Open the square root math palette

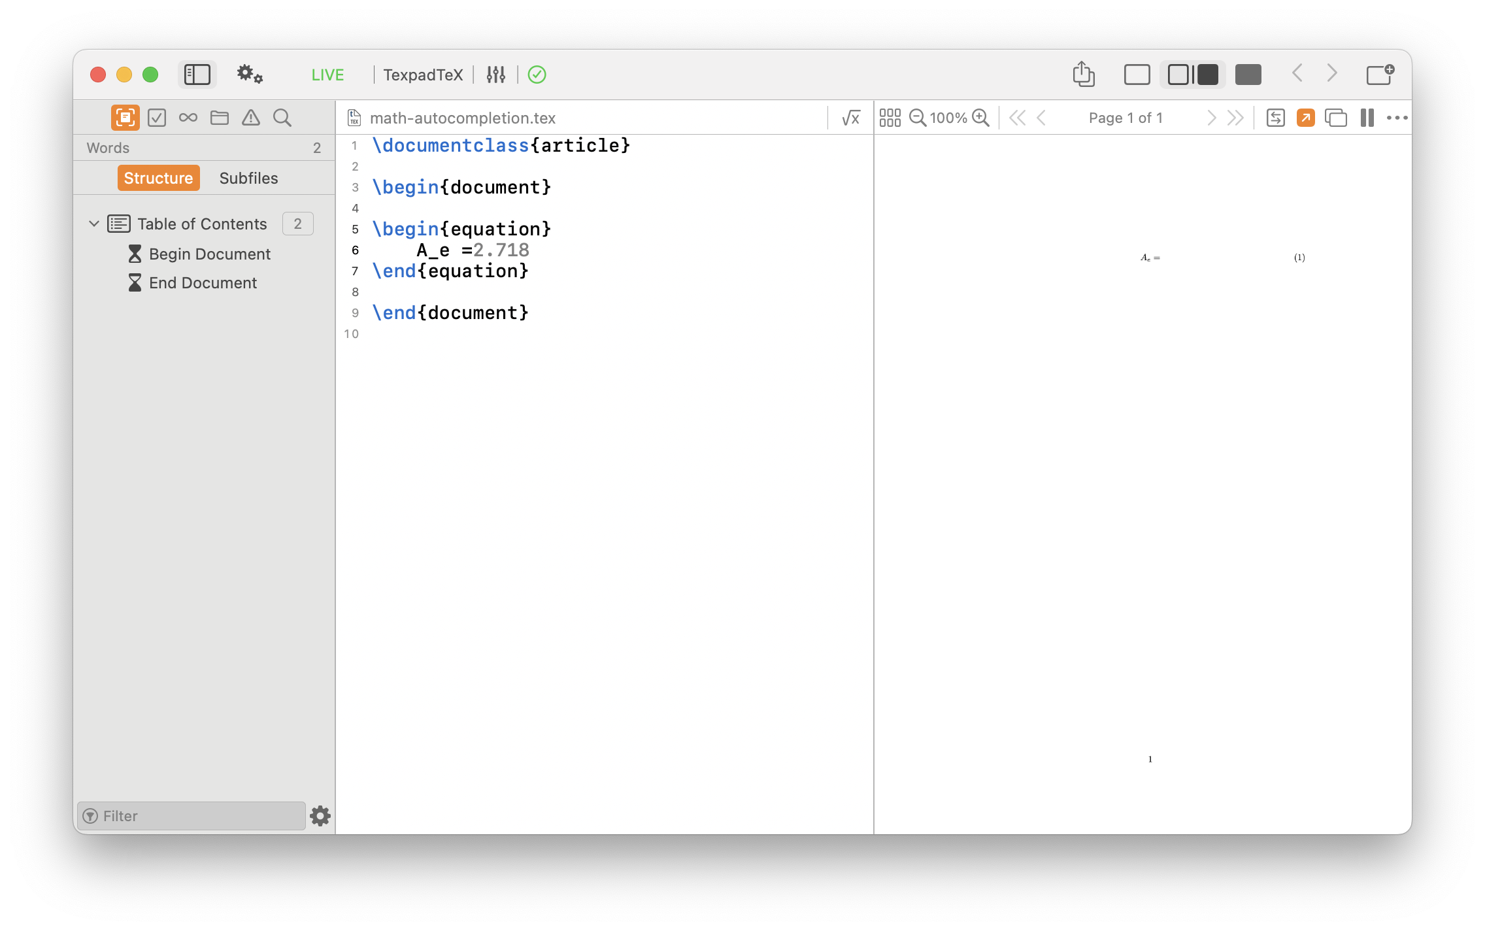pos(851,118)
